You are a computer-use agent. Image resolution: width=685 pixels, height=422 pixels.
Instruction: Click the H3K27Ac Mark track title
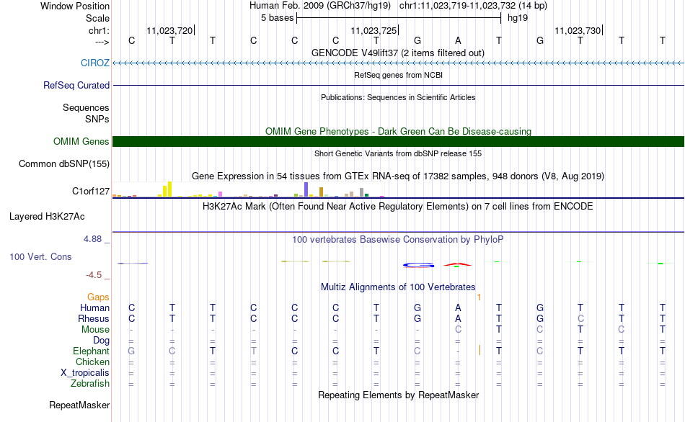[398, 206]
